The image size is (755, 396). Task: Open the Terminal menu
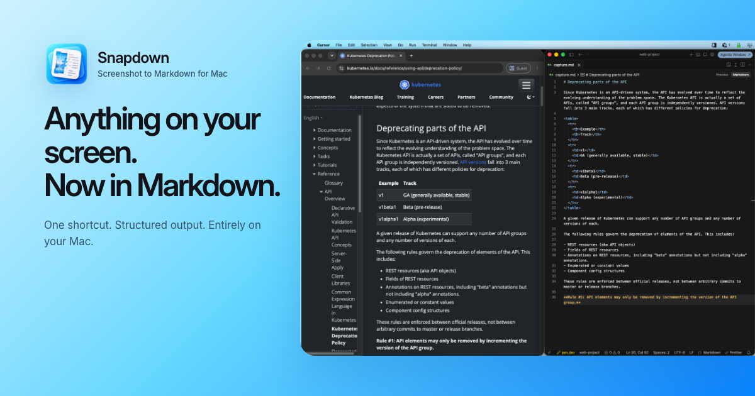tap(429, 45)
